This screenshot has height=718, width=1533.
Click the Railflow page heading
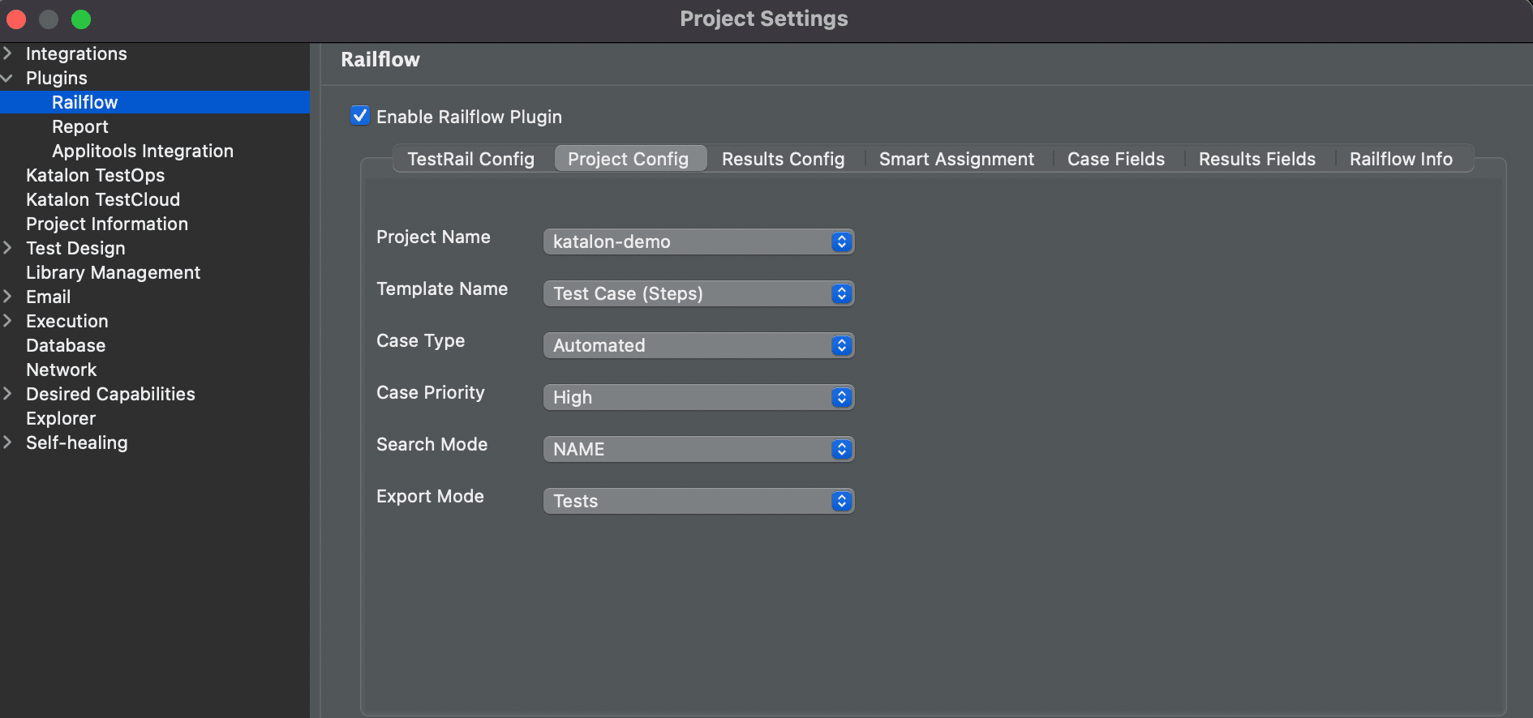tap(380, 59)
